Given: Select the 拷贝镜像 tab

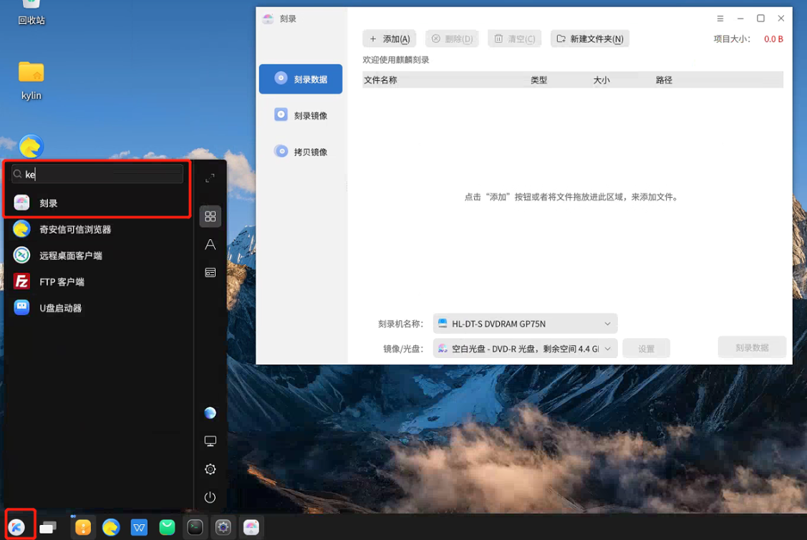Looking at the screenshot, I should tap(301, 152).
